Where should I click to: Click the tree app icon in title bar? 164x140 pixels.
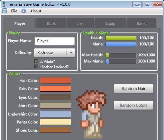[x=4, y=4]
